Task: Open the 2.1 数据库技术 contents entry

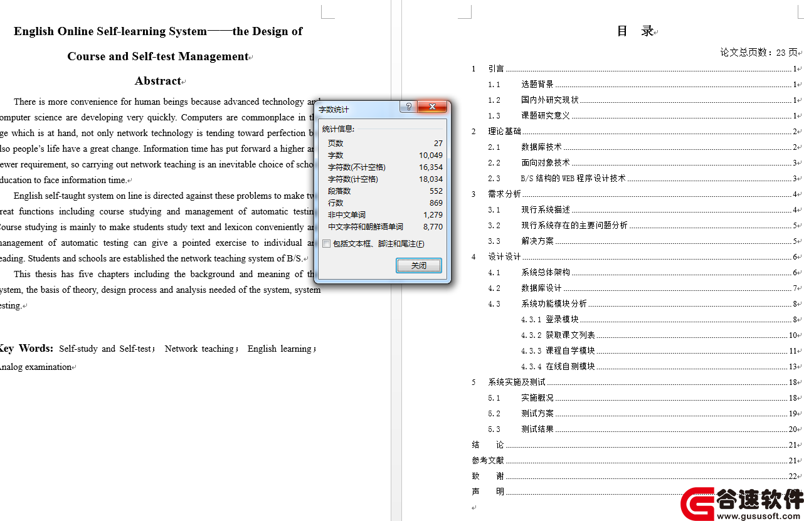Action: [x=643, y=147]
